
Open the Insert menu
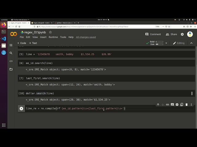[43, 37]
